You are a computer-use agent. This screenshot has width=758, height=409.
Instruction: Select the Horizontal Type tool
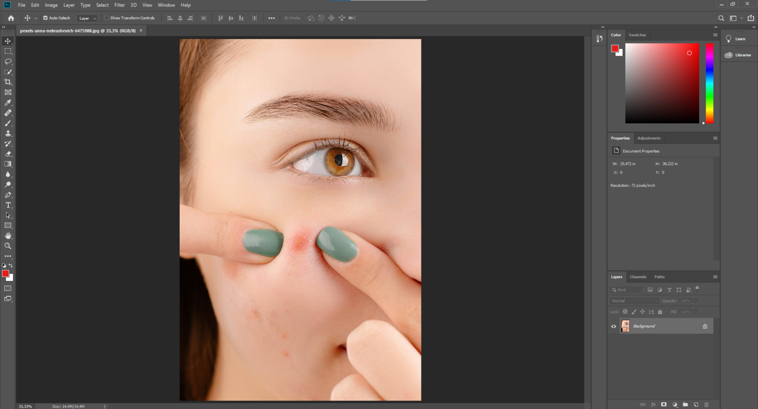pyautogui.click(x=8, y=205)
